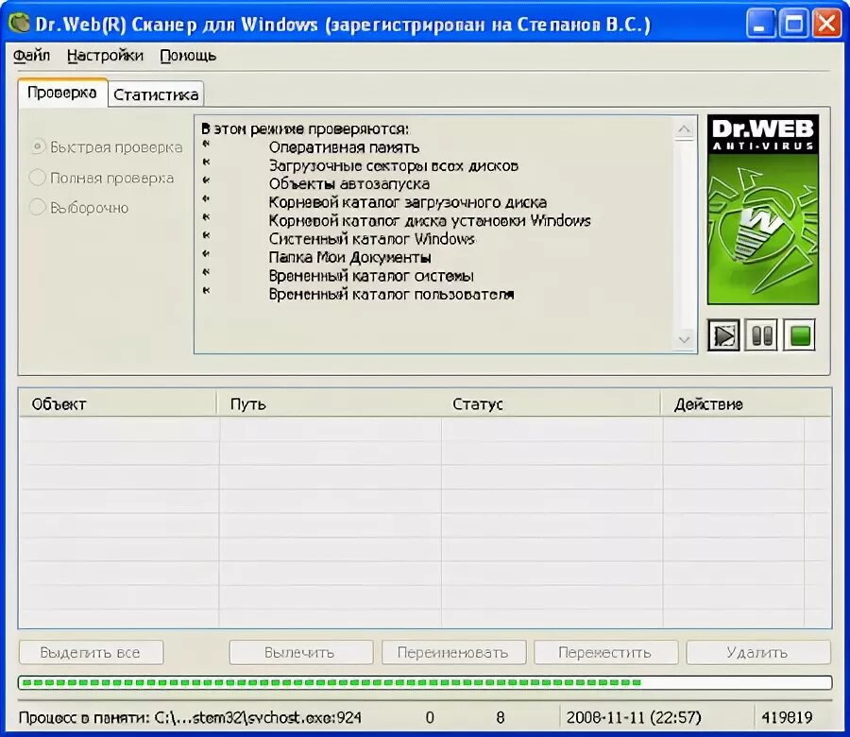Click the status bar date 2008-11-11 (22:57)
This screenshot has height=737, width=850.
click(634, 717)
